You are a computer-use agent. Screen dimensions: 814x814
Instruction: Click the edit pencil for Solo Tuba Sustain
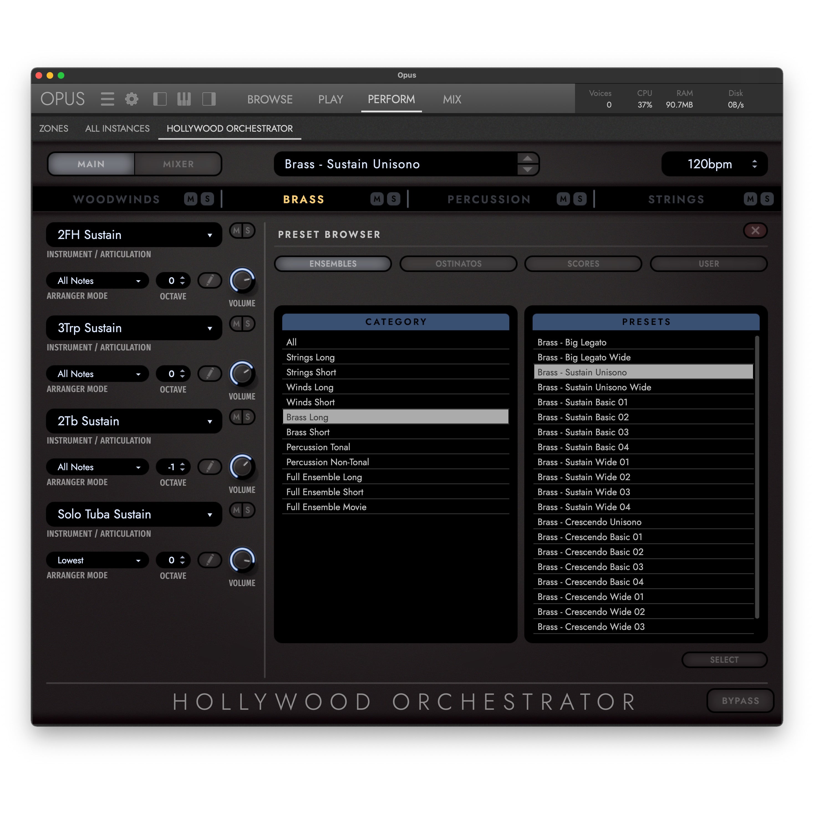[210, 559]
